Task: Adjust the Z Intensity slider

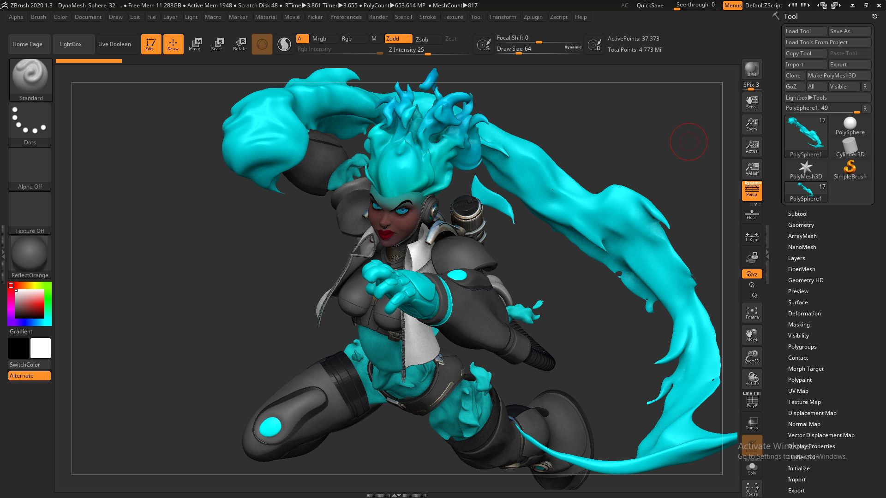Action: 427,50
